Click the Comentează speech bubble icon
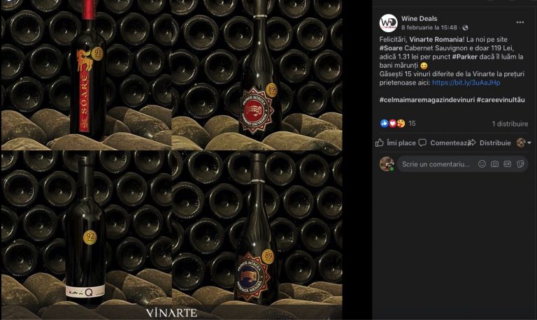 [422, 143]
